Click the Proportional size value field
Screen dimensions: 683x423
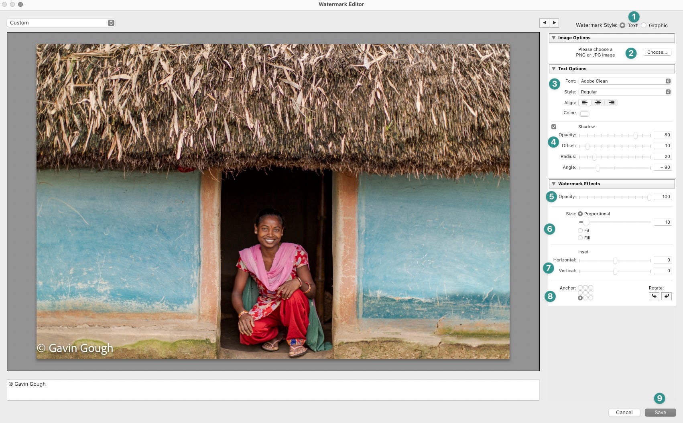pyautogui.click(x=663, y=222)
